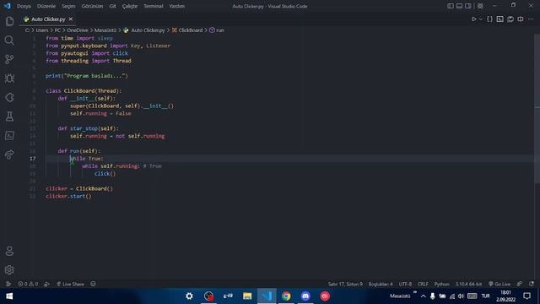Select language mode Python in status bar
This screenshot has height=304, width=540.
tap(441, 284)
